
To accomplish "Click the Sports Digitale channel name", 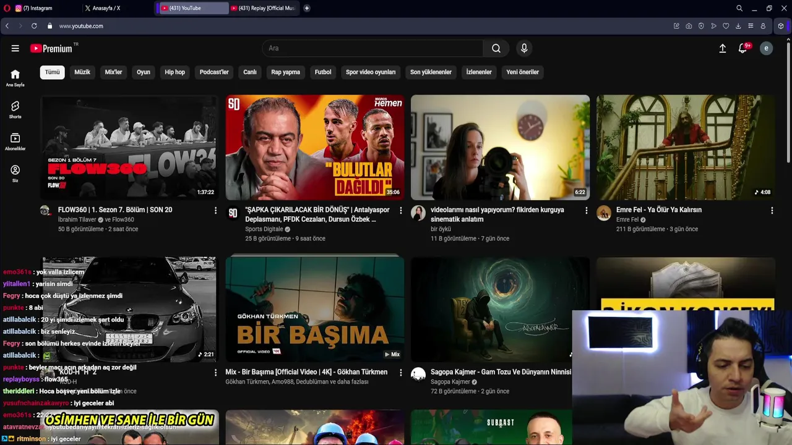I will click(x=264, y=229).
